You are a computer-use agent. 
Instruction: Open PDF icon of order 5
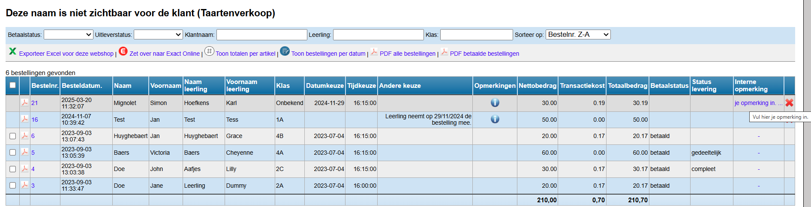coord(25,152)
